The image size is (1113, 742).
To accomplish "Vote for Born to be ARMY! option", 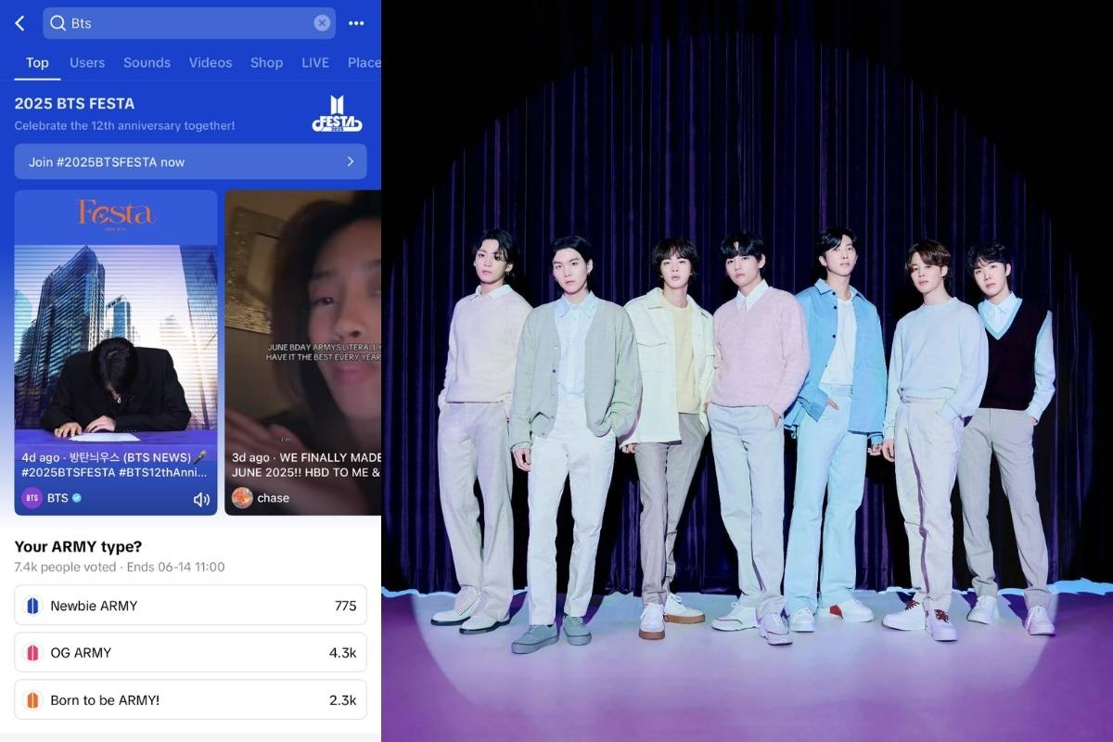I will point(190,700).
